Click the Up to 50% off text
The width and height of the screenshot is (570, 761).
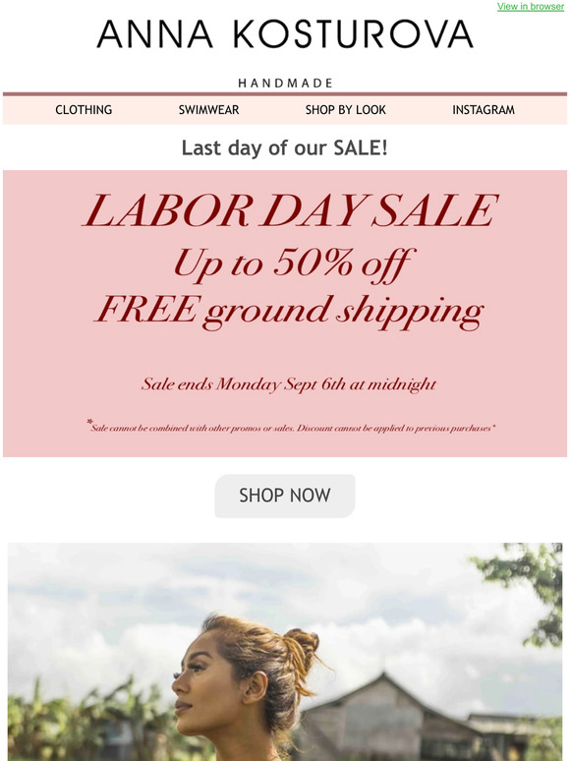pyautogui.click(x=294, y=264)
